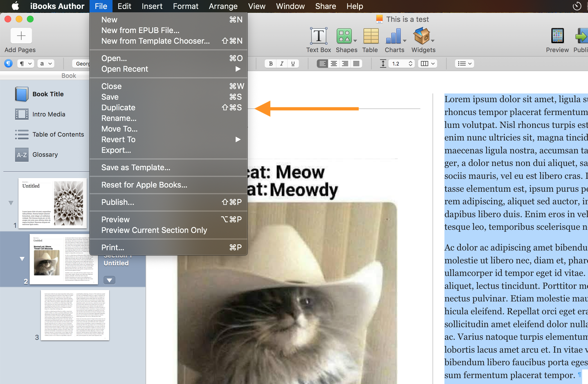588x384 pixels.
Task: Open the Insert menu
Action: (x=152, y=6)
